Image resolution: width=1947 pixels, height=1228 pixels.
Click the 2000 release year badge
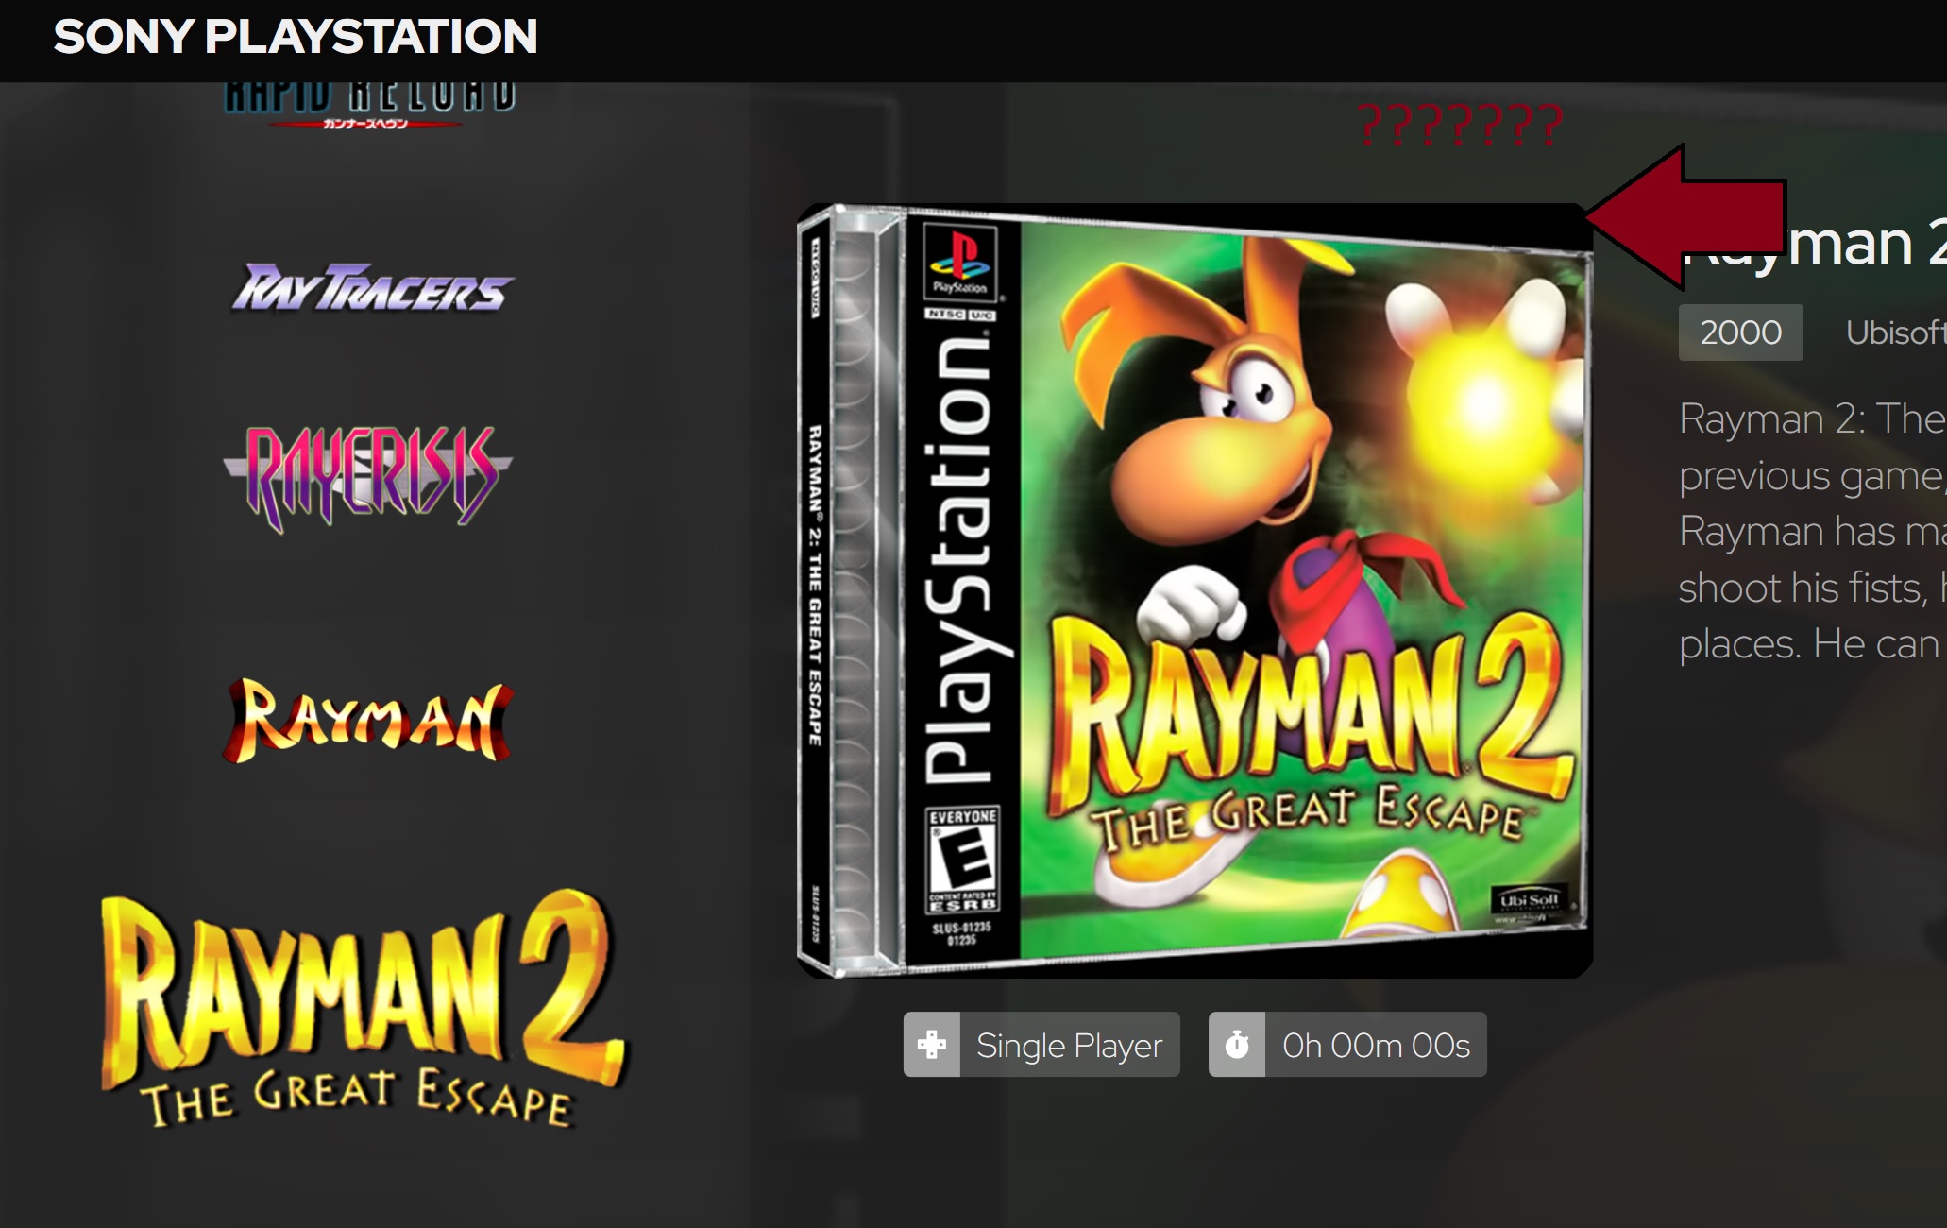(x=1741, y=333)
